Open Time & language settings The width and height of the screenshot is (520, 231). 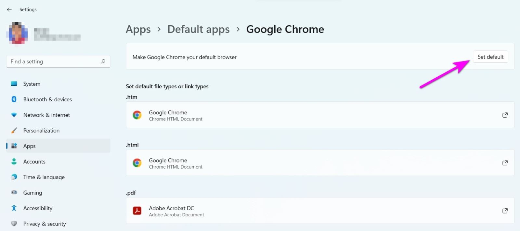click(x=44, y=177)
